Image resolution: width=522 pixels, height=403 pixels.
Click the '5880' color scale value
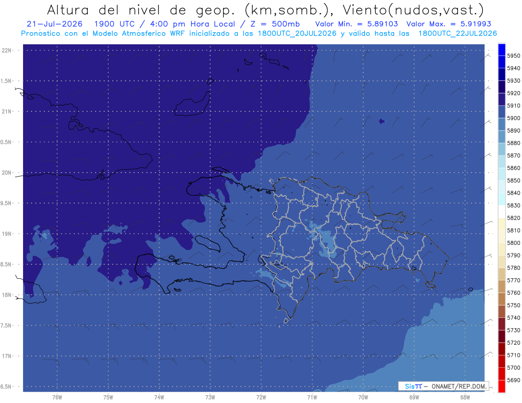(x=514, y=143)
